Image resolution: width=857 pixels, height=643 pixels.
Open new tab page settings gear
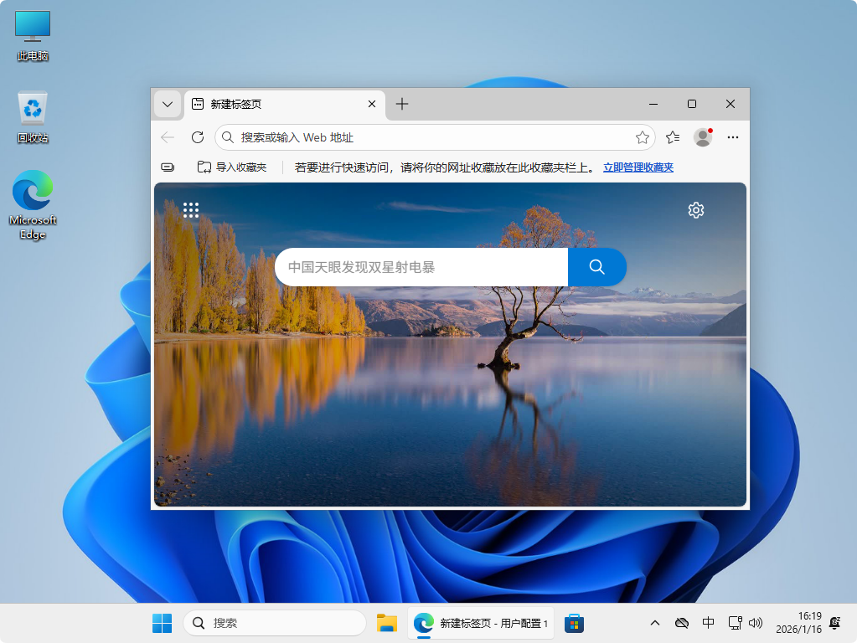[695, 210]
